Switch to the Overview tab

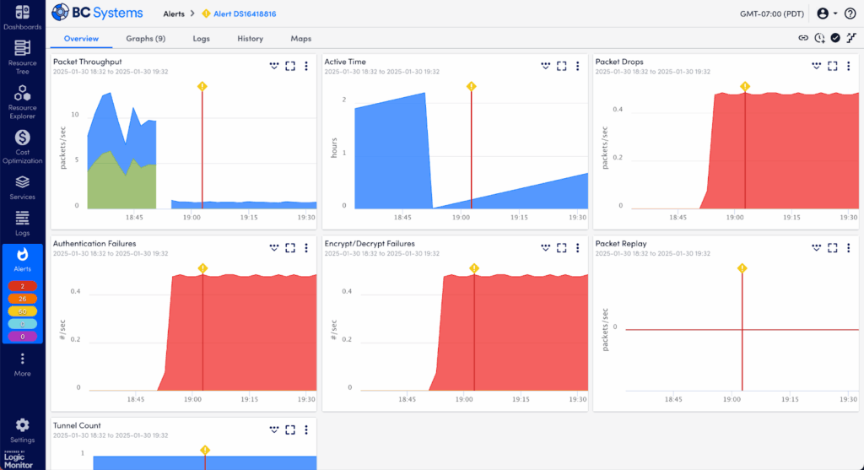click(81, 39)
